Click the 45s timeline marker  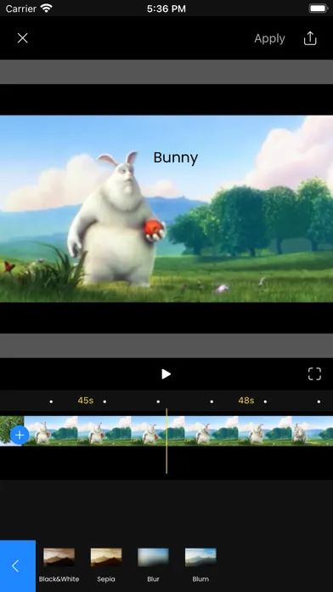[x=85, y=401]
